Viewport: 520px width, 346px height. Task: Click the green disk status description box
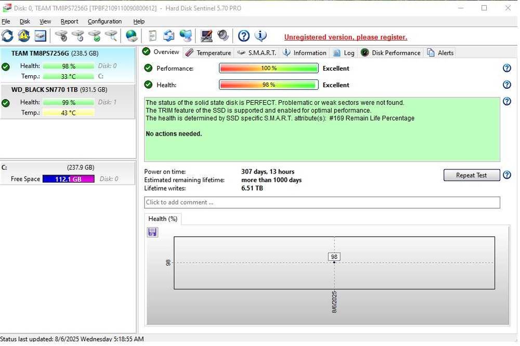point(322,129)
